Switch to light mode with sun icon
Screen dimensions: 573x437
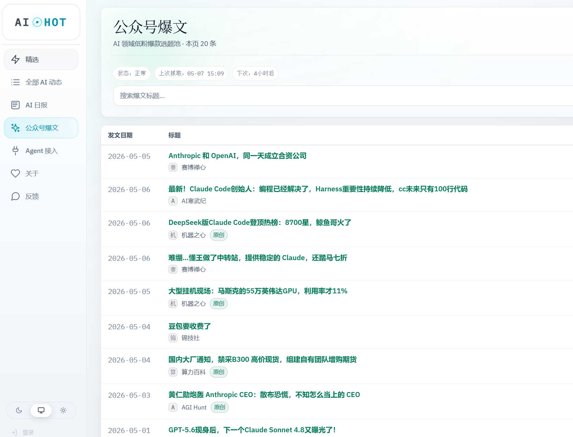tap(63, 410)
